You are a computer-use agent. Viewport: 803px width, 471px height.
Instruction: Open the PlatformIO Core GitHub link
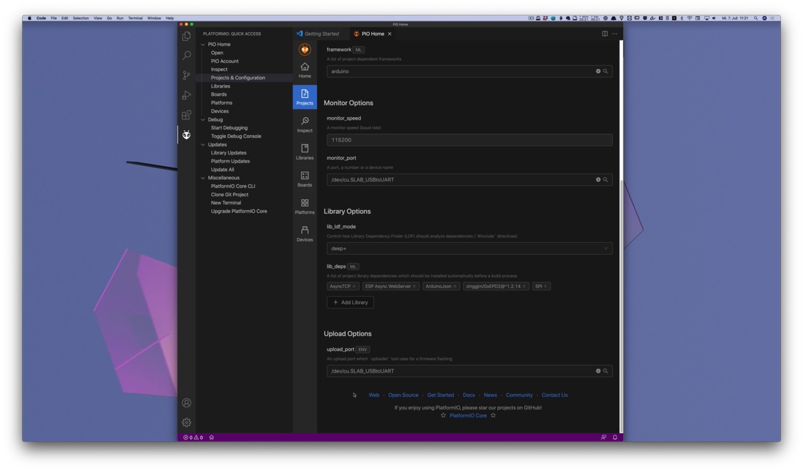click(468, 415)
